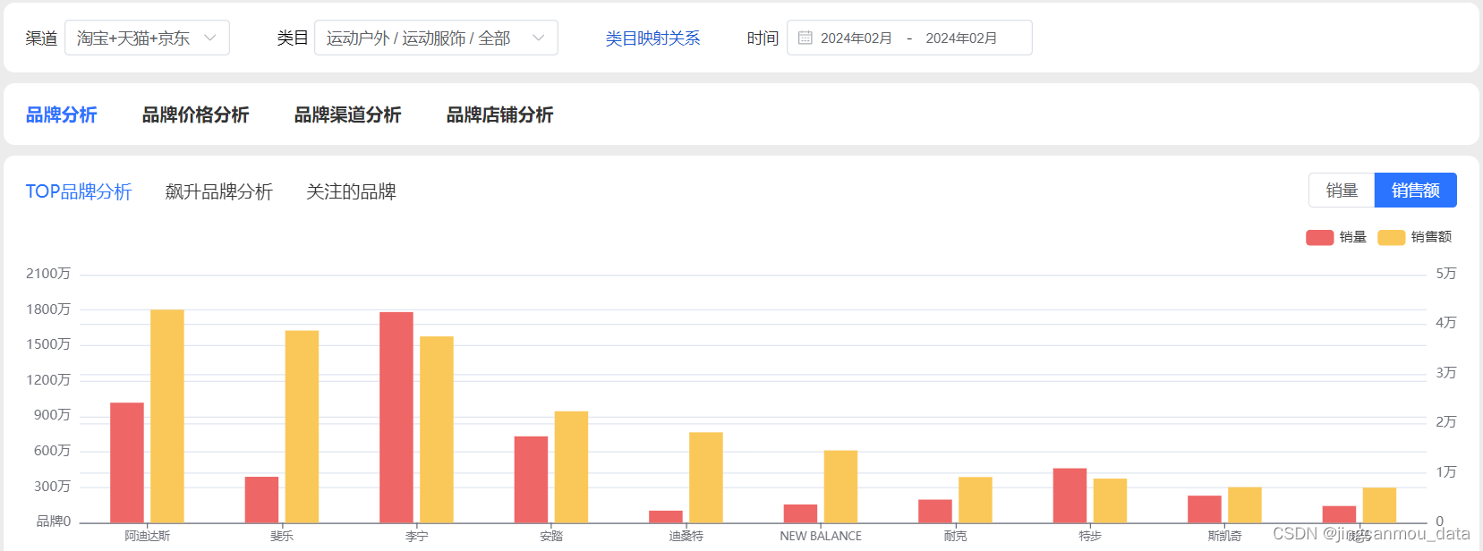The width and height of the screenshot is (1483, 551).
Task: Click the 斐乐 yellow sales bar
Action: [302, 427]
